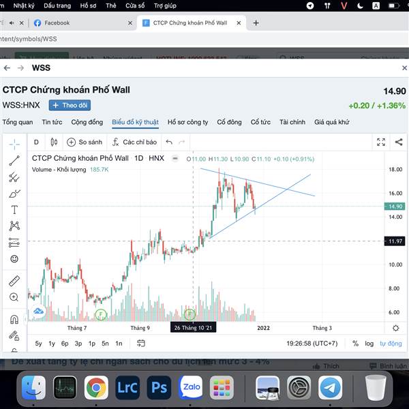Open Giá quá khứ tab

[331, 122]
